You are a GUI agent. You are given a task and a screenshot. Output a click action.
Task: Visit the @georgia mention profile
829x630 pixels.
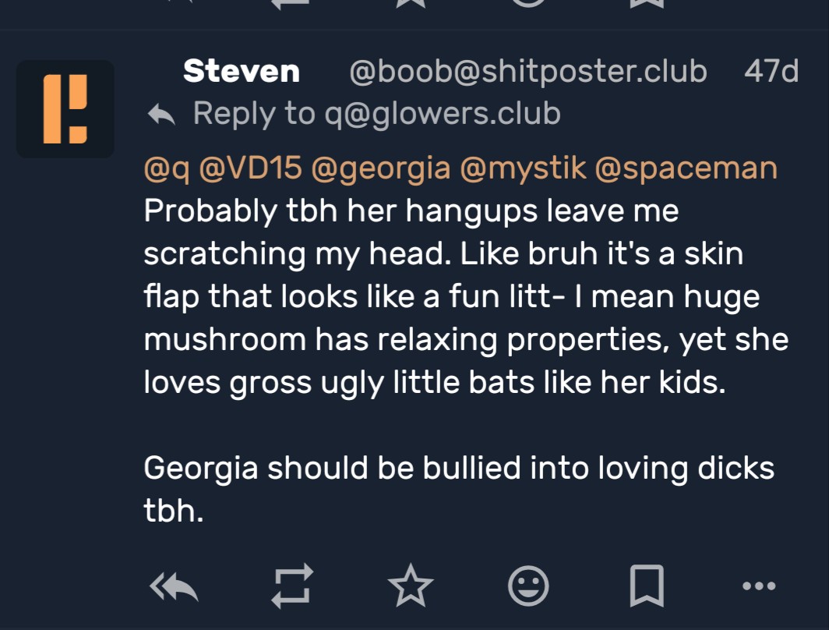[380, 168]
